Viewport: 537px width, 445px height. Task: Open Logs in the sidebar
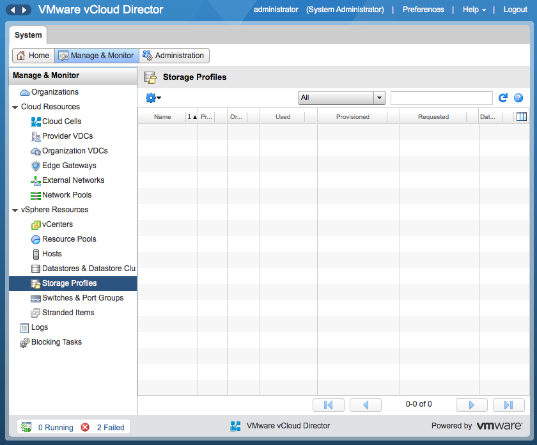(x=40, y=327)
